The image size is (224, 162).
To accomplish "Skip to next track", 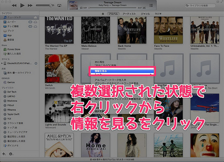I will click(x=30, y=6).
